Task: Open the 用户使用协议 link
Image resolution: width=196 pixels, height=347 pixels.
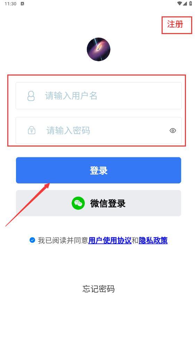Action: click(110, 240)
